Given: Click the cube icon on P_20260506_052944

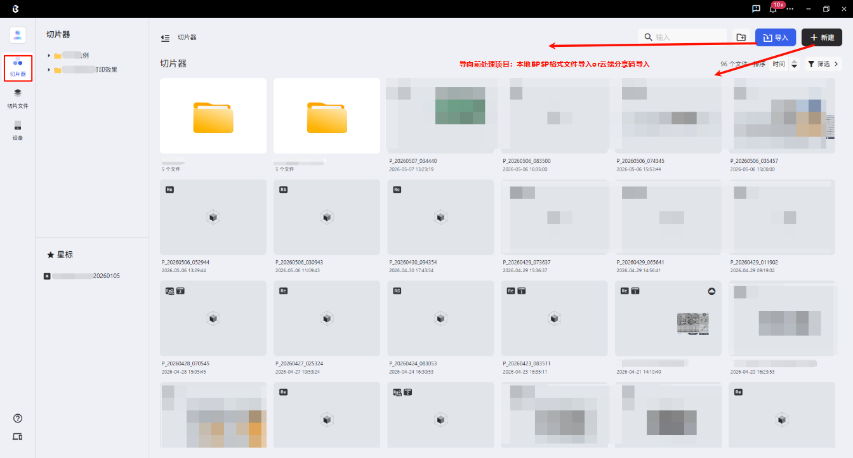Looking at the screenshot, I should [x=213, y=217].
